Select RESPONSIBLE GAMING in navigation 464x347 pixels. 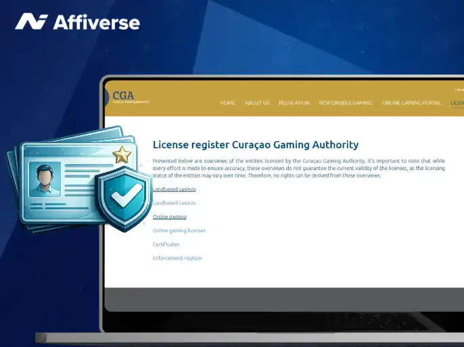click(x=346, y=103)
